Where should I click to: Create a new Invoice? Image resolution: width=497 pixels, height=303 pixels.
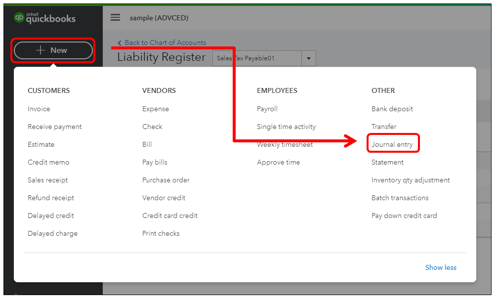[x=39, y=109]
